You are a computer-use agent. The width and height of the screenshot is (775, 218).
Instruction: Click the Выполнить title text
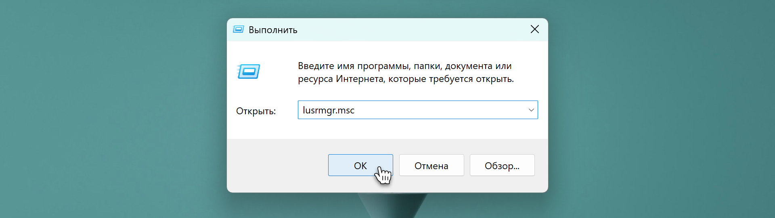coord(273,30)
